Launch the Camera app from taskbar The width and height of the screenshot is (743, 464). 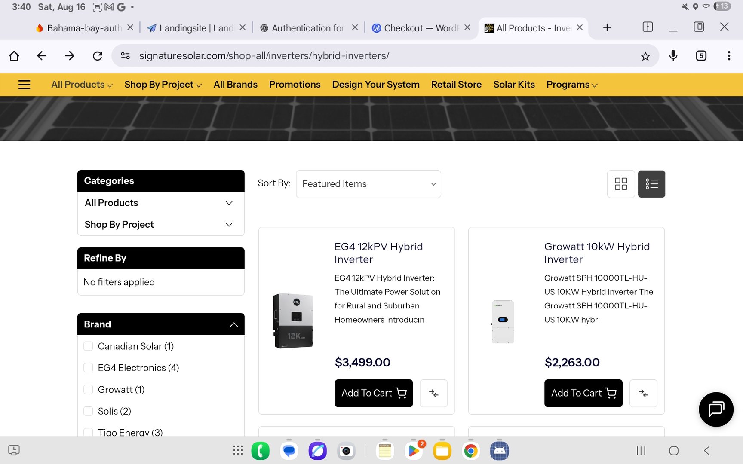click(346, 451)
